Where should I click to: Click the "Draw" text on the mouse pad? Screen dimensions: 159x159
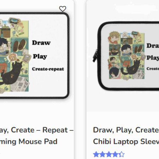tap(41, 43)
